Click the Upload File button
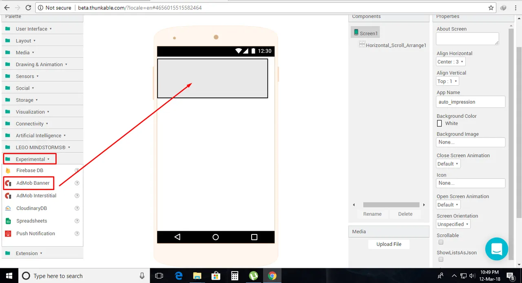The width and height of the screenshot is (522, 283). tap(389, 244)
